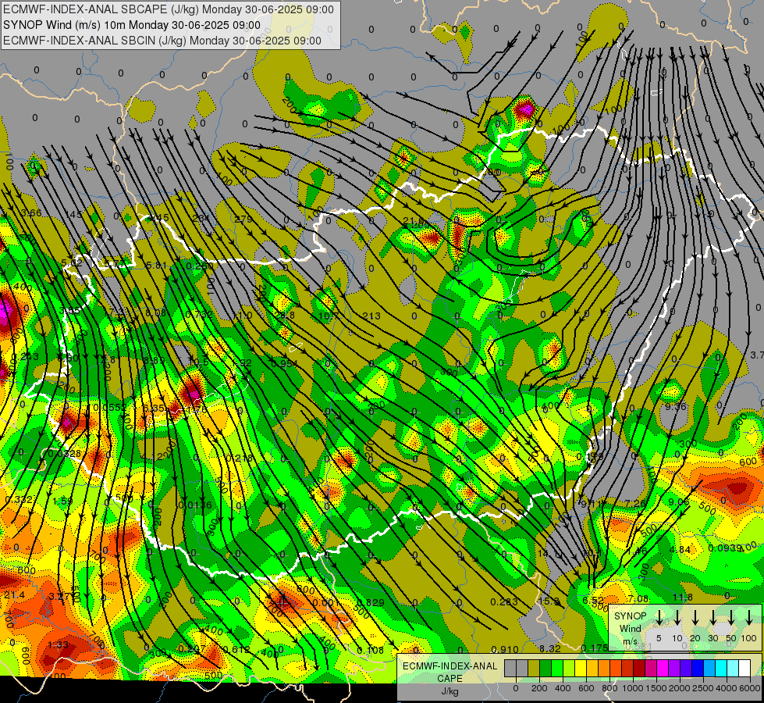This screenshot has width=764, height=703.
Task: Click the '0.108' value on the map
Action: (371, 651)
